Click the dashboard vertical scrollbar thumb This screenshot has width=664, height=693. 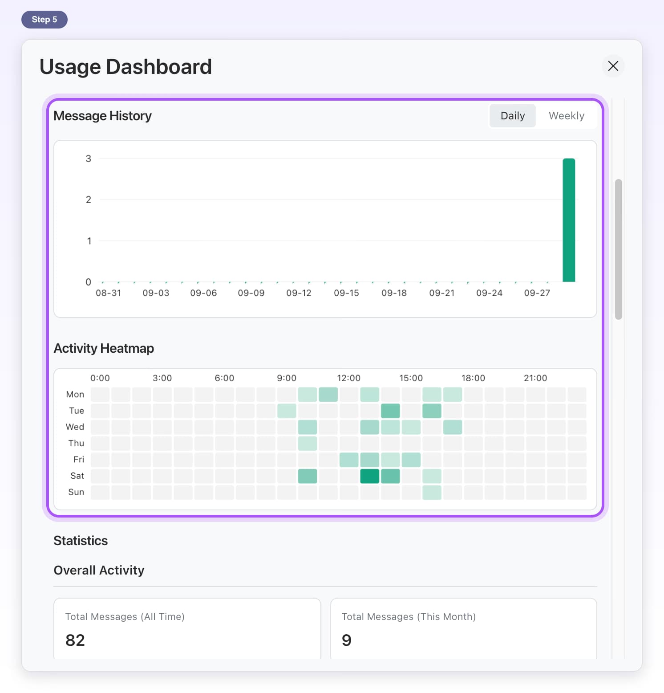pyautogui.click(x=618, y=249)
